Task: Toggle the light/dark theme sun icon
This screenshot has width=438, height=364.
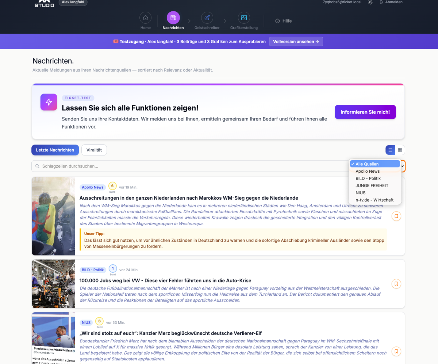Action: (x=370, y=2)
